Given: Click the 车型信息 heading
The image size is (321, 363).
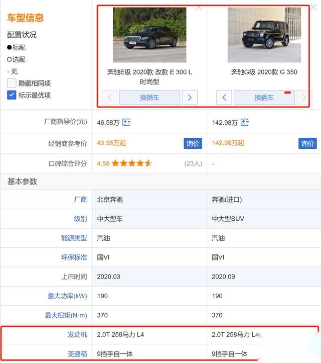Looking at the screenshot, I should click(x=25, y=18).
